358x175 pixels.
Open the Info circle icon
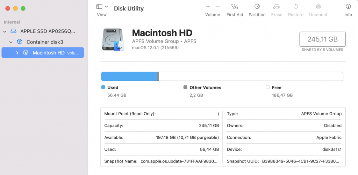tap(348, 6)
